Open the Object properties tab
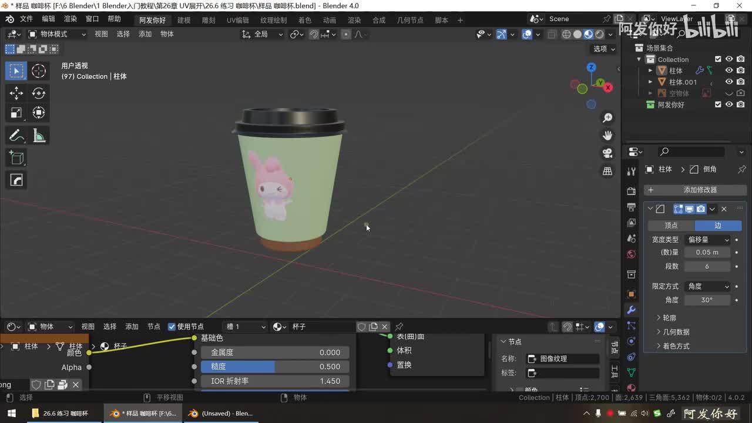The width and height of the screenshot is (752, 423). click(x=632, y=294)
